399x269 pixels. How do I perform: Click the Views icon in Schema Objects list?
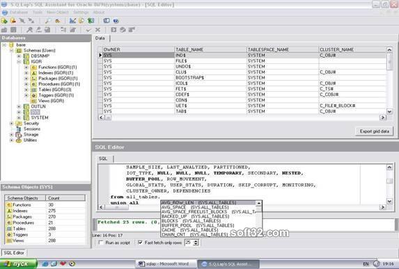[x=9, y=241]
